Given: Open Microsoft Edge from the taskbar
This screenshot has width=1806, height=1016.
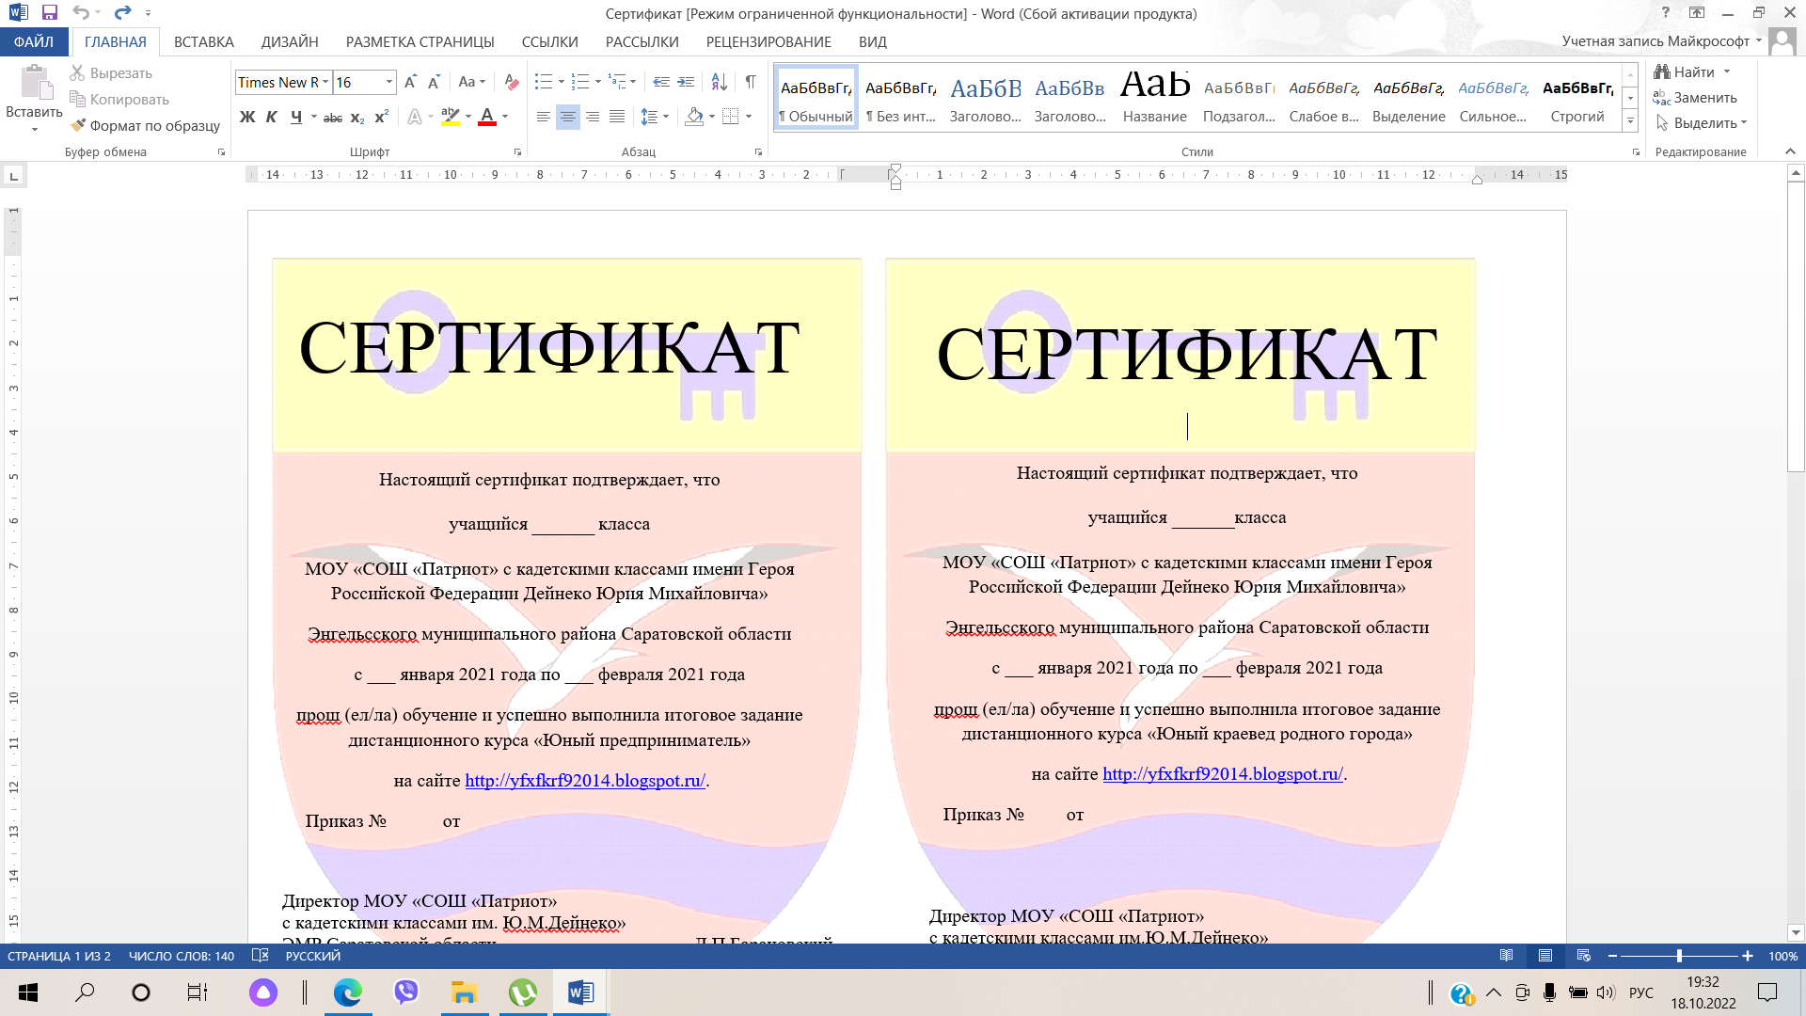Looking at the screenshot, I should pyautogui.click(x=348, y=992).
